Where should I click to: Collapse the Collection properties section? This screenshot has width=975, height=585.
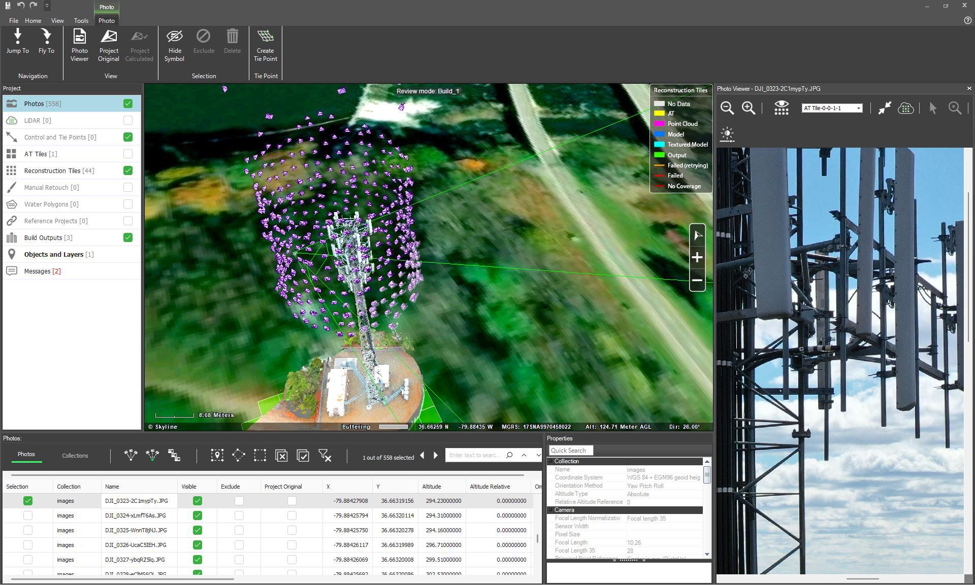(x=551, y=461)
